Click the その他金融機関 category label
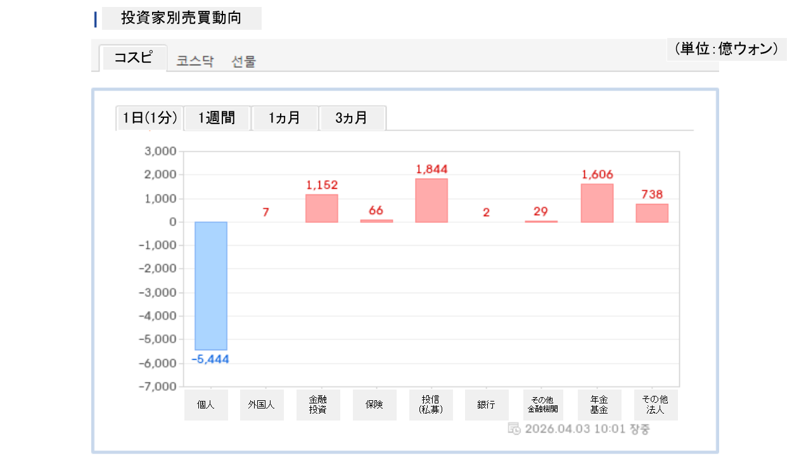 pos(542,405)
